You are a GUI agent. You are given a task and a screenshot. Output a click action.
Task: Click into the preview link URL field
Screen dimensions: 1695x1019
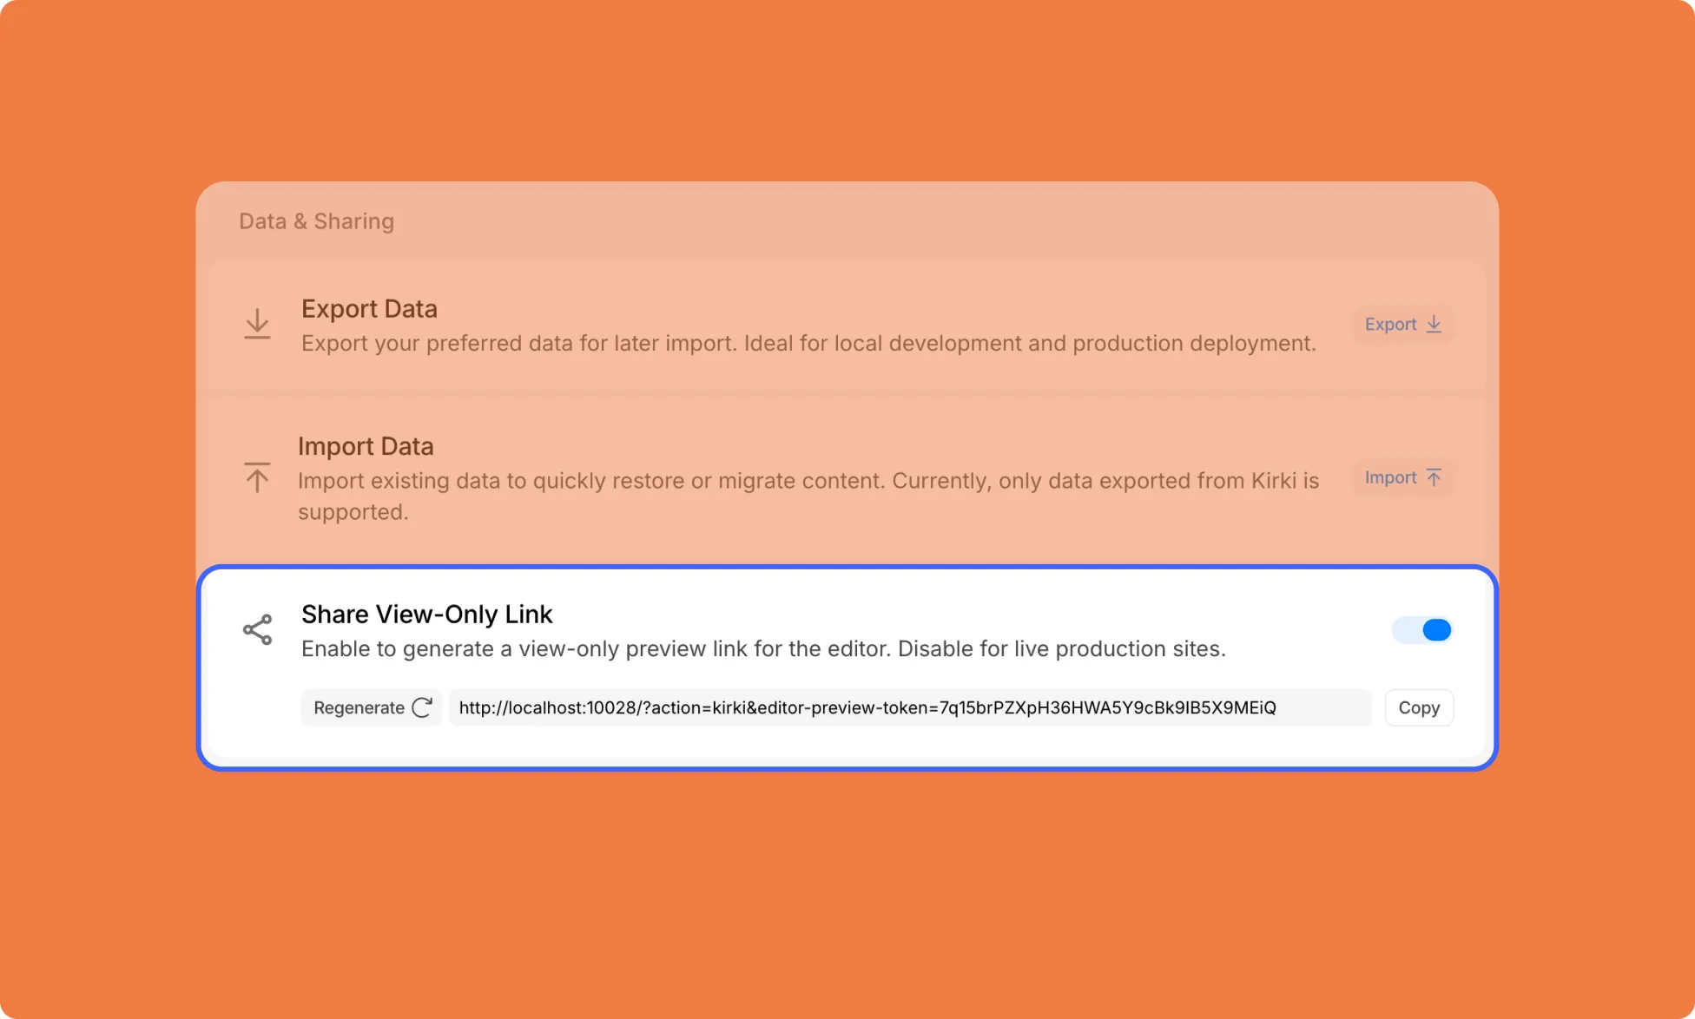coord(910,707)
